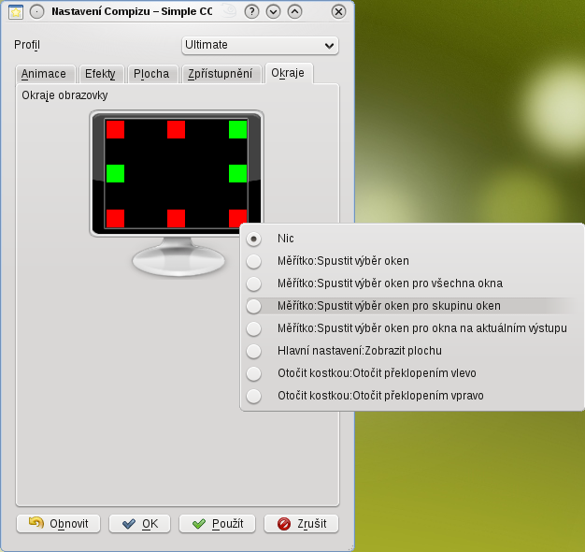Click the bottom-center red edge square

[x=176, y=218]
